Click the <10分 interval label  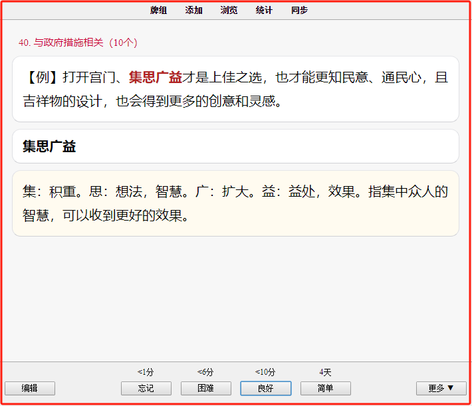click(265, 372)
